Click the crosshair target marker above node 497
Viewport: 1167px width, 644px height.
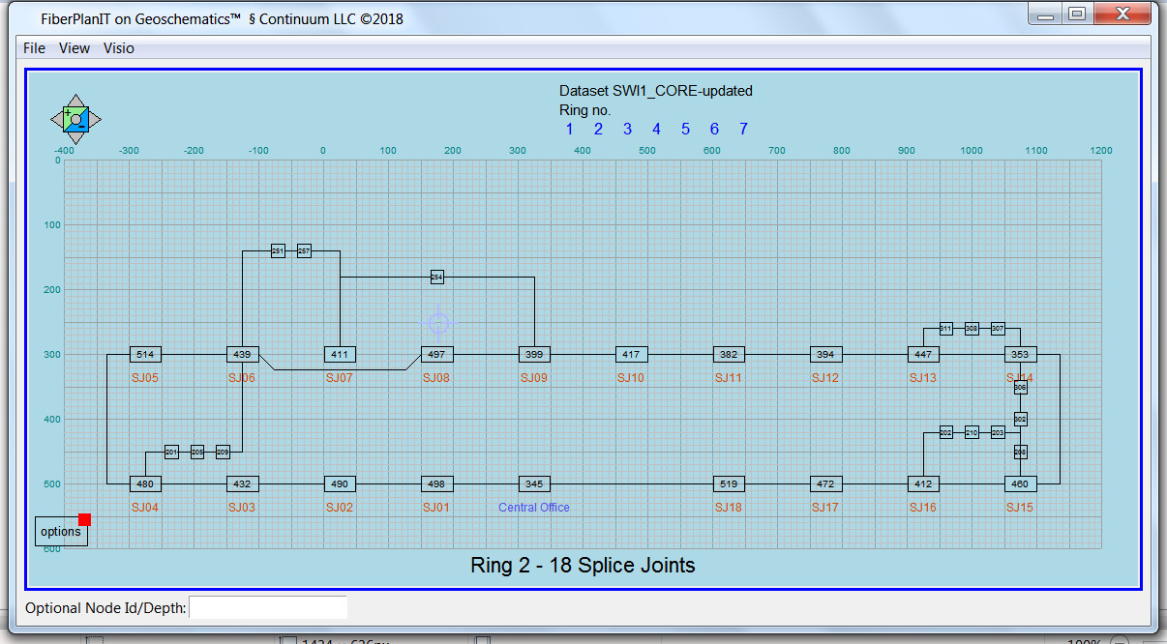coord(438,322)
